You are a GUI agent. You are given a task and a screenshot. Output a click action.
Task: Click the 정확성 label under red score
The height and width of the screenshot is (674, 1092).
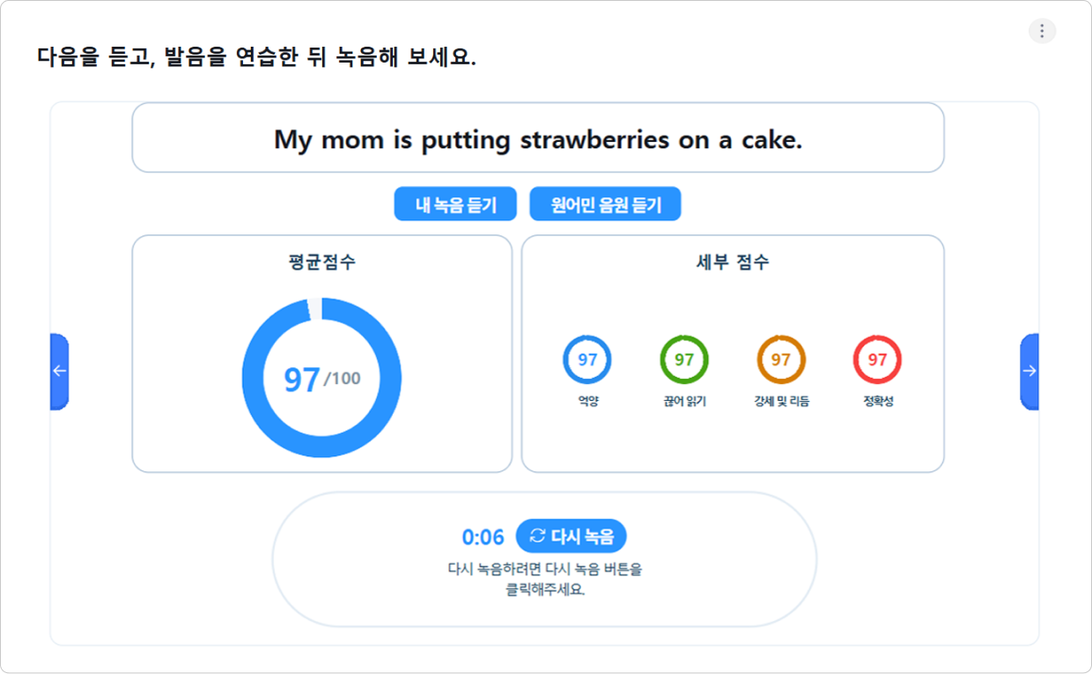(x=878, y=402)
